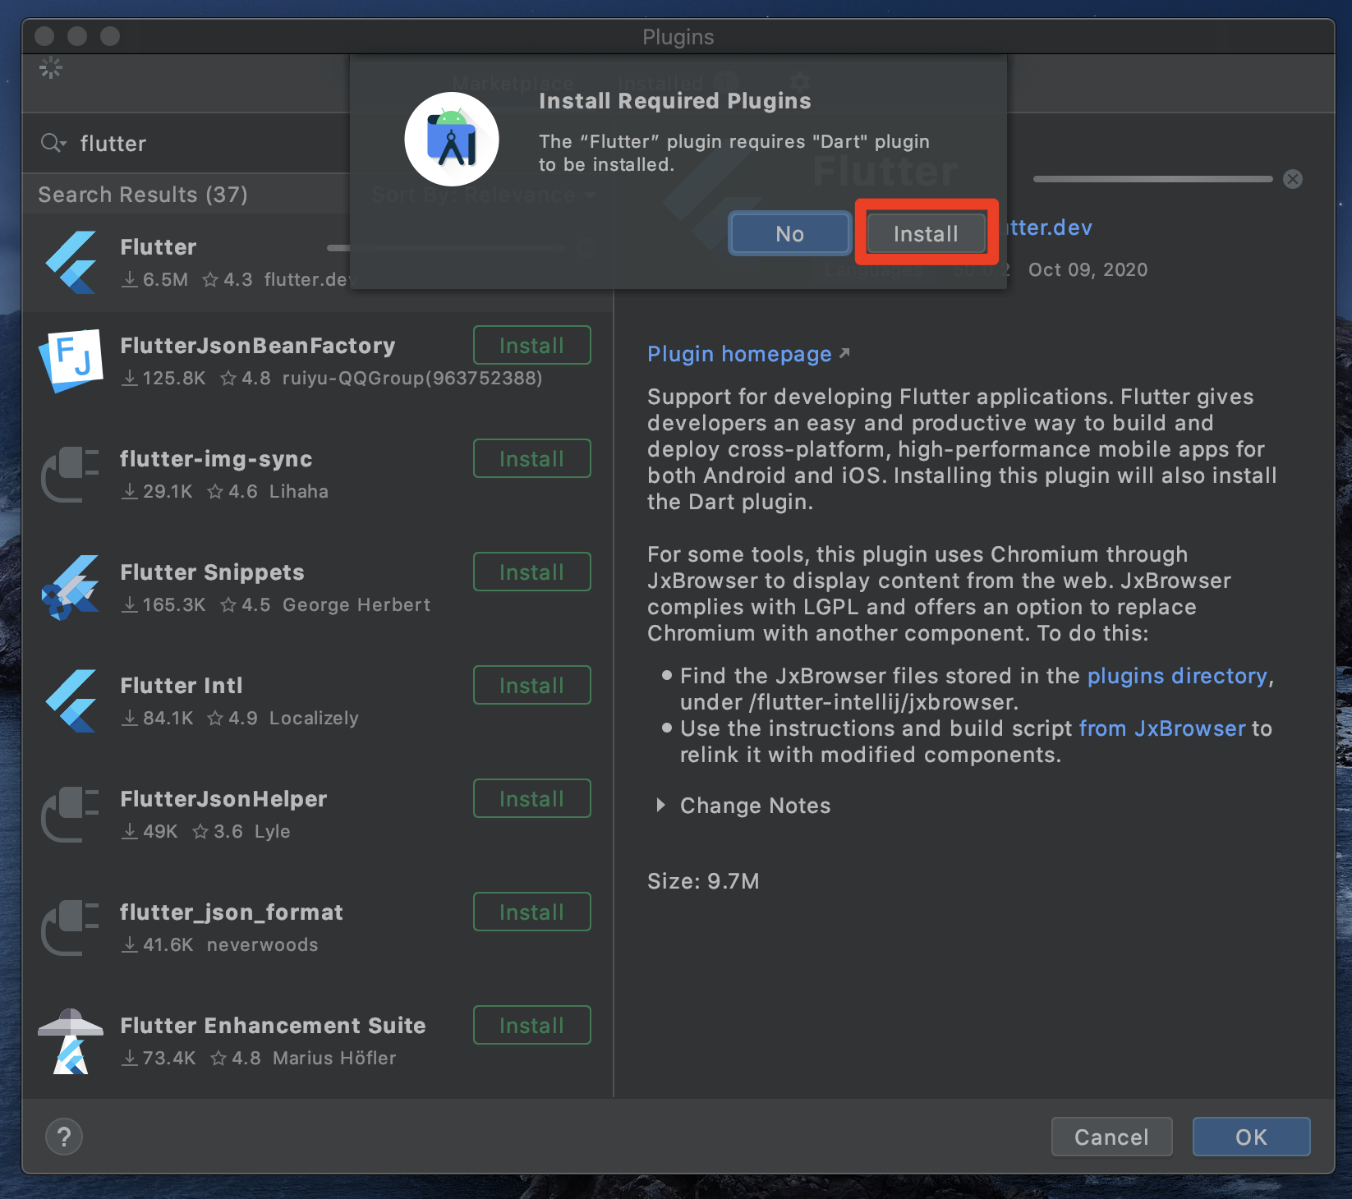This screenshot has height=1199, width=1352.
Task: Click the Flutter Intl logo icon
Action: [x=71, y=701]
